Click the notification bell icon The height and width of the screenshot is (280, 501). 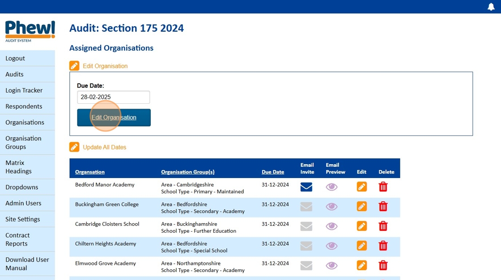coord(491,7)
